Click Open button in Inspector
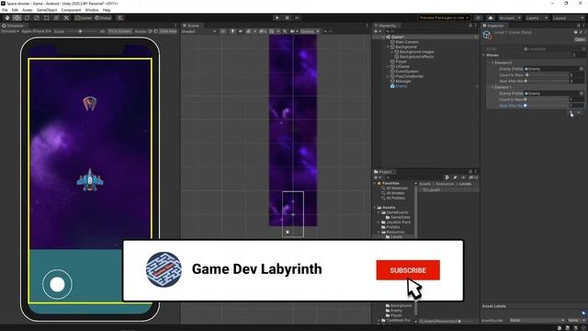This screenshot has width=588, height=331. pyautogui.click(x=580, y=40)
